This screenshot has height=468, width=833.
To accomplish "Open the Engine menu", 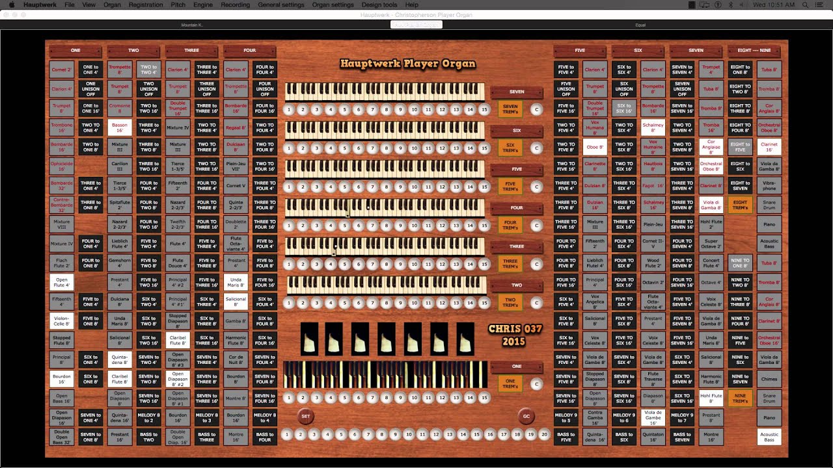I will coord(203,5).
